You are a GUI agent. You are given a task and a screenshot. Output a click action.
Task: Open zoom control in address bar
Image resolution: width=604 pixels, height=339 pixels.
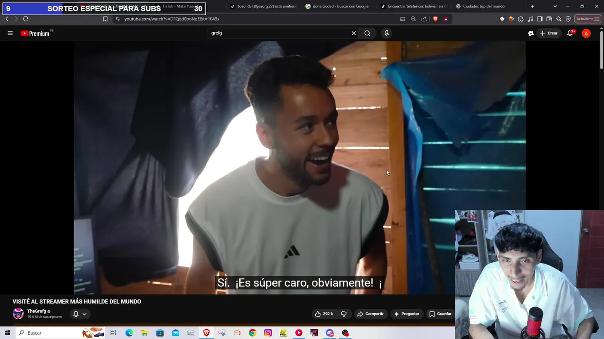click(x=413, y=19)
